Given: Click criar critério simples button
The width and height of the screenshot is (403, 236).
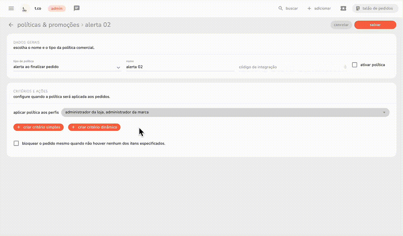Looking at the screenshot, I should coord(38,127).
